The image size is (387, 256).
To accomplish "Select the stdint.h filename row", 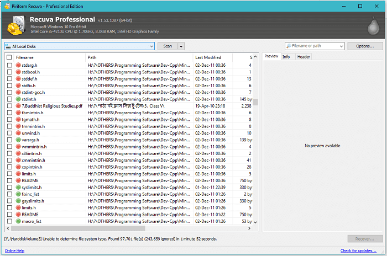I will point(129,99).
